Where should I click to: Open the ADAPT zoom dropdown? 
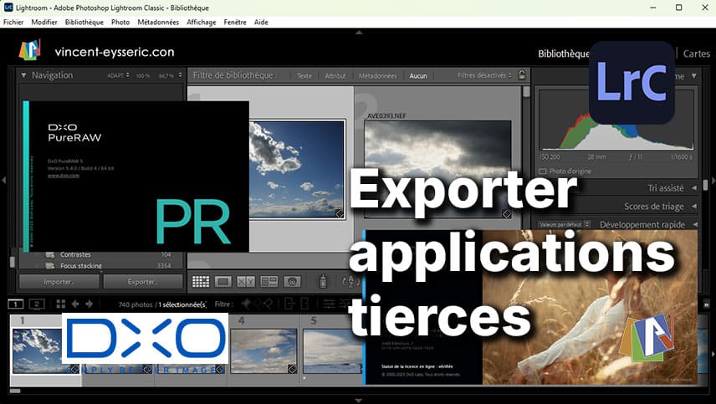click(118, 75)
